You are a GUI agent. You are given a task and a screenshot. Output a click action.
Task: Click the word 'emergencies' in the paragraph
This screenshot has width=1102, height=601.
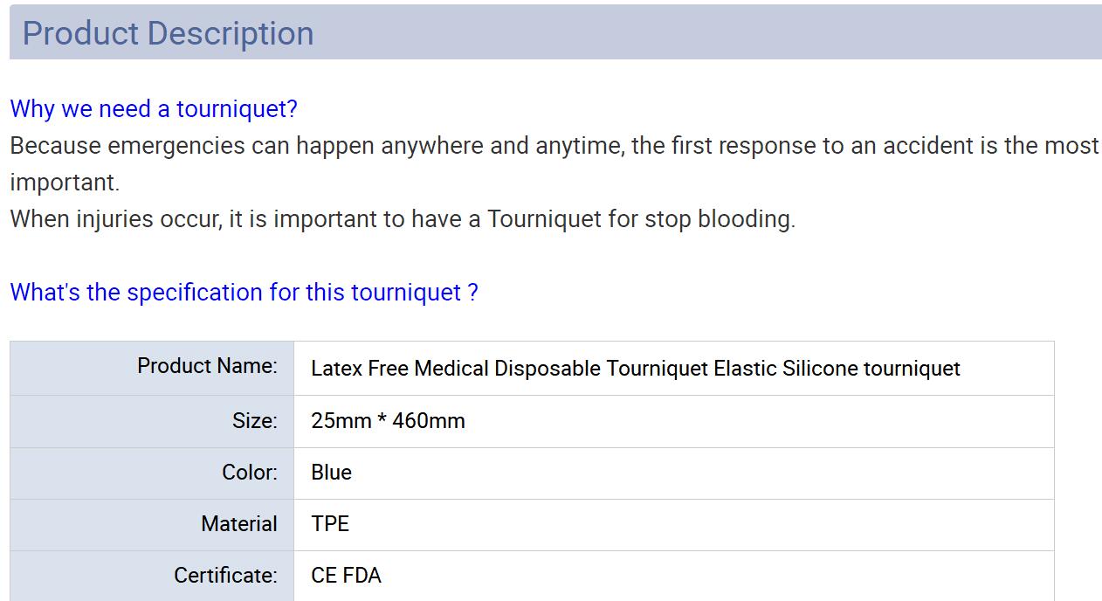tap(176, 145)
